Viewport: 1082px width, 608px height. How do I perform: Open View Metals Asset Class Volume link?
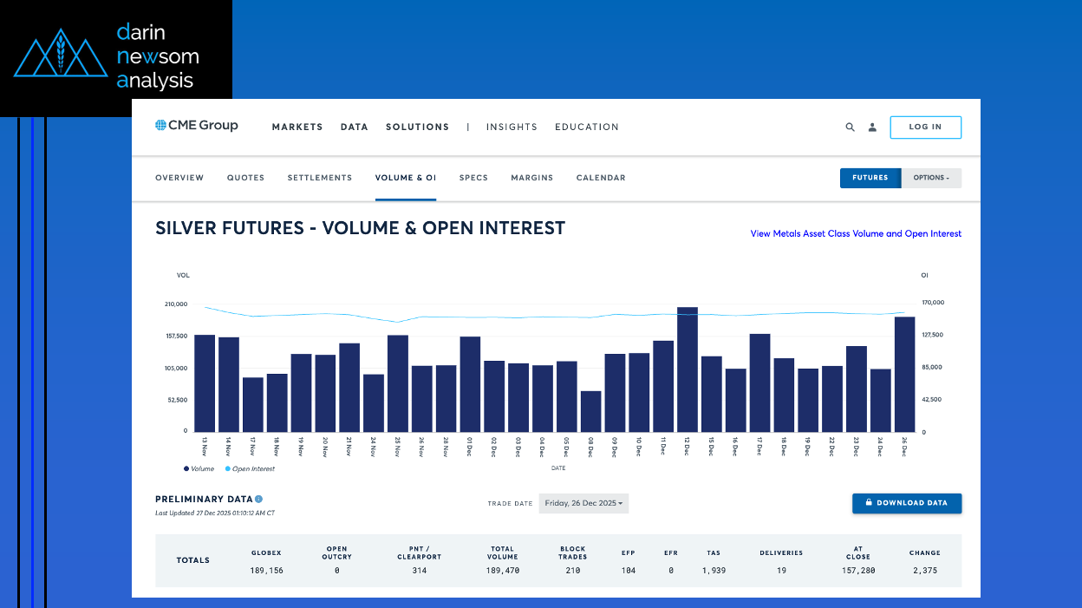(x=856, y=233)
